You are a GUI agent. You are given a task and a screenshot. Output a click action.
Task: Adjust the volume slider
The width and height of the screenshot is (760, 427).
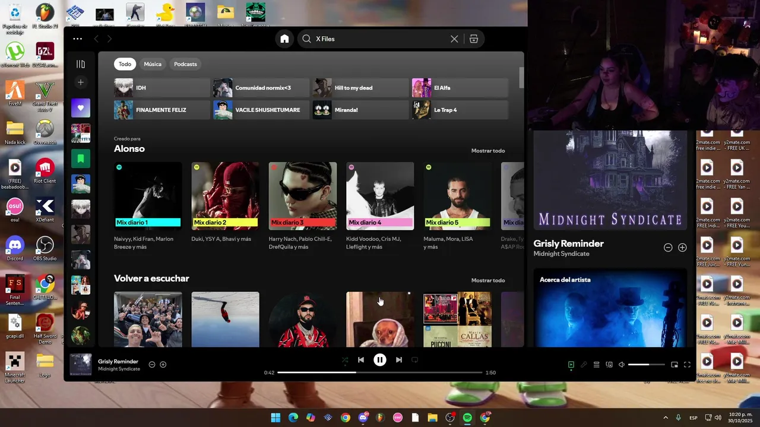coord(647,365)
